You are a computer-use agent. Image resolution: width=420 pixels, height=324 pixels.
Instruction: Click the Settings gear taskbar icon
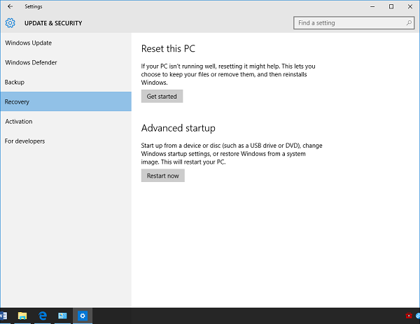click(83, 316)
